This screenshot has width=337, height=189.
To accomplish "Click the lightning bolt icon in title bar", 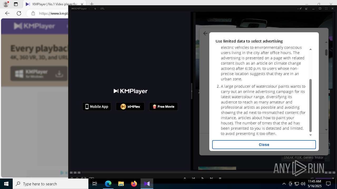I will [x=95, y=8].
